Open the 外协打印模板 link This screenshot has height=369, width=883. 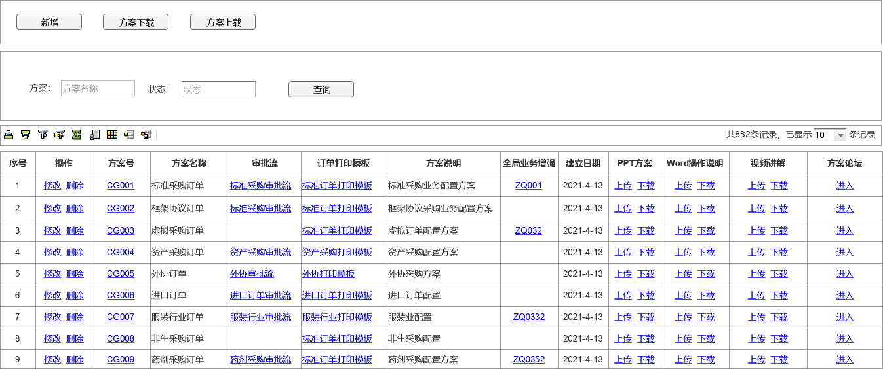tap(328, 274)
